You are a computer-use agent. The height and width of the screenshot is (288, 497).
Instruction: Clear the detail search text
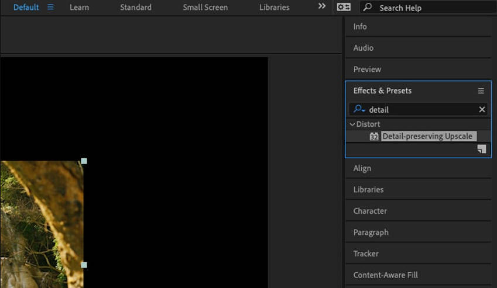[x=482, y=109]
